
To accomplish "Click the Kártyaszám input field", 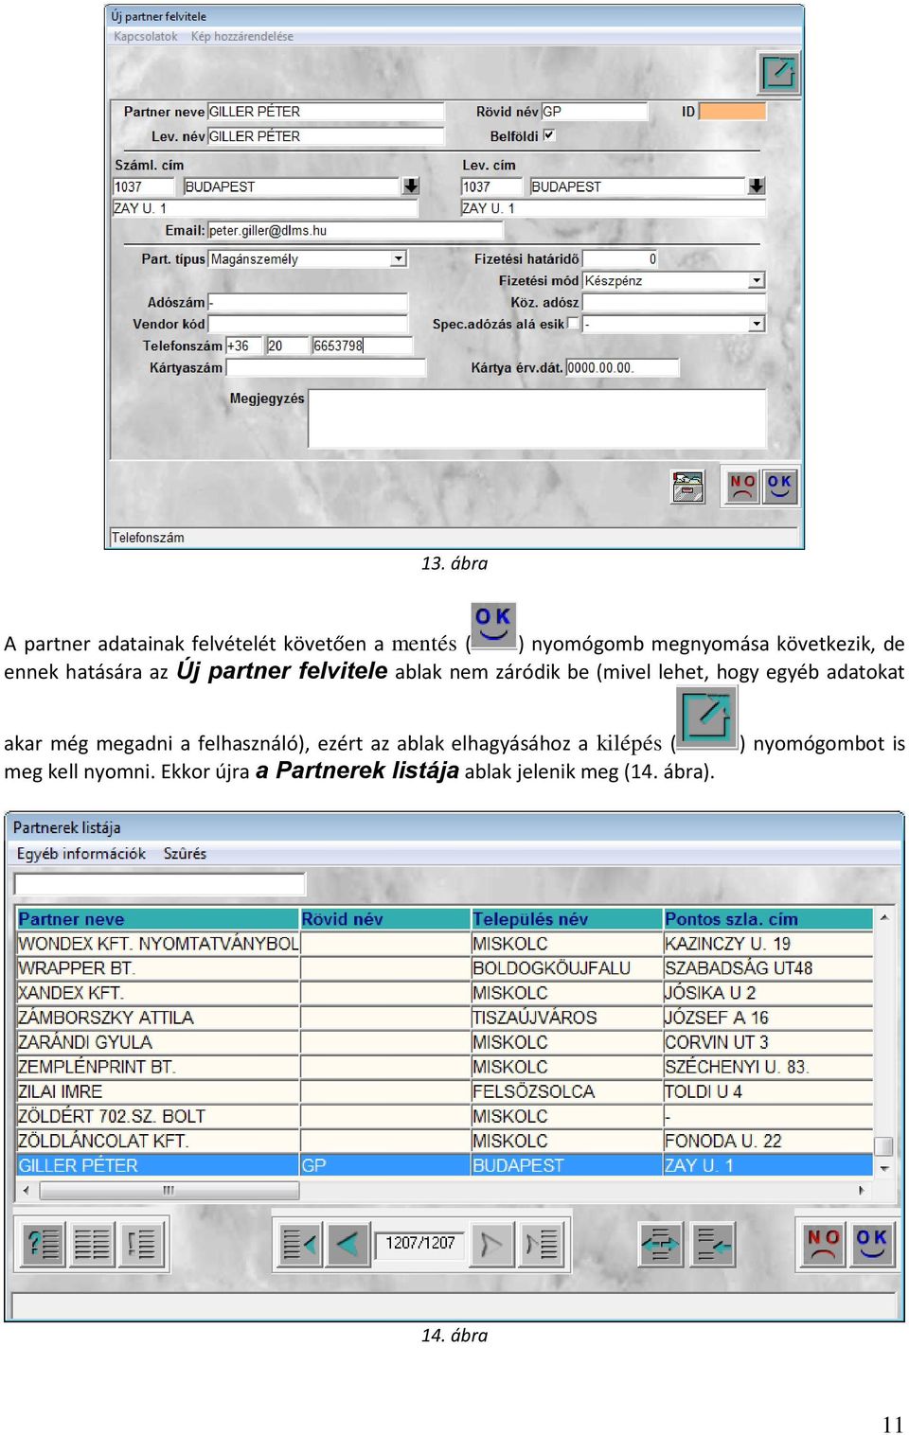I will 325,367.
